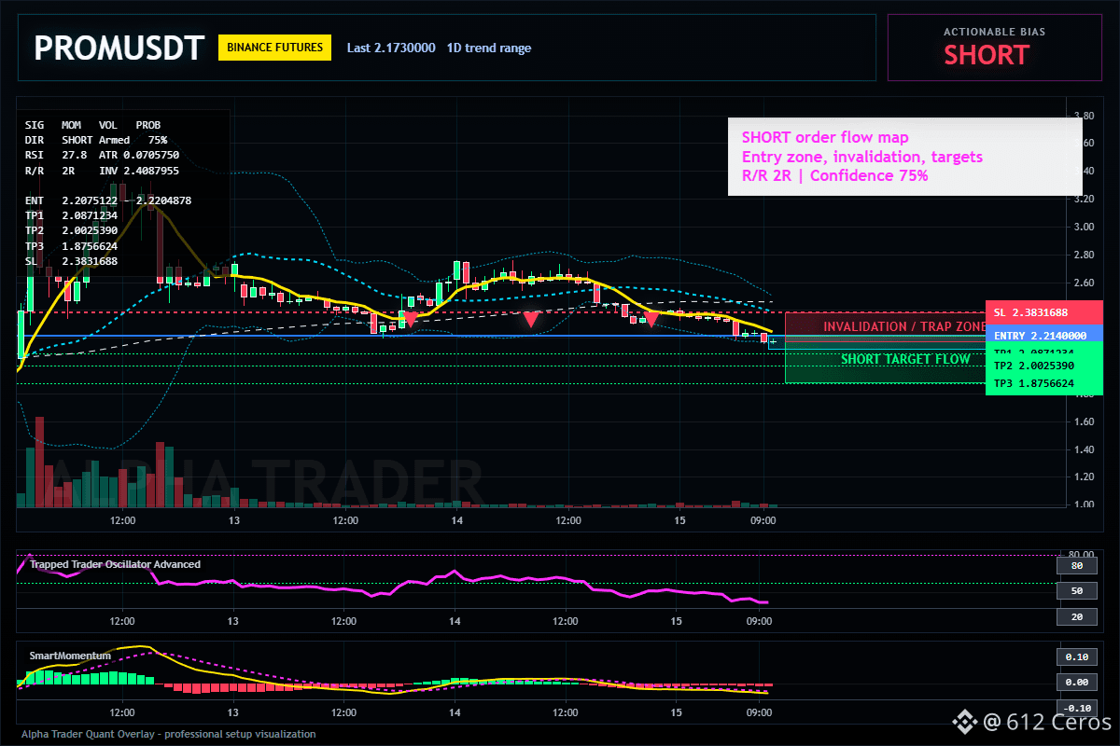Click the 0.00 level on SmartMomentum axis
1120x746 pixels.
pyautogui.click(x=1077, y=683)
